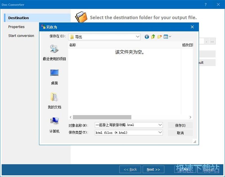This screenshot has width=225, height=177.
Task: Open Desktop (桌面) location
Action: point(54,77)
